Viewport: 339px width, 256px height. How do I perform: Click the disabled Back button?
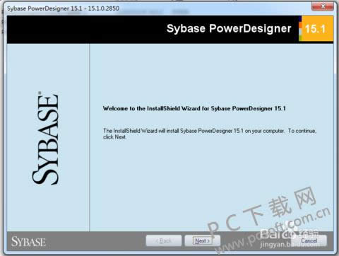[x=164, y=240]
